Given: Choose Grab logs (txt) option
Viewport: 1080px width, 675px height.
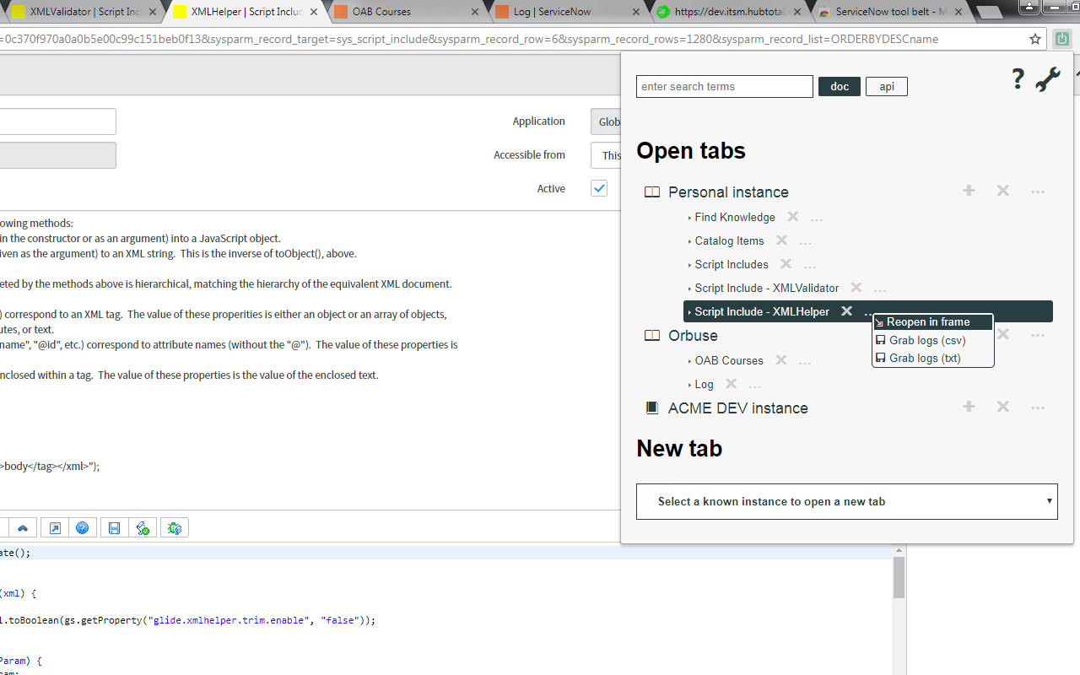Looking at the screenshot, I should tap(932, 358).
